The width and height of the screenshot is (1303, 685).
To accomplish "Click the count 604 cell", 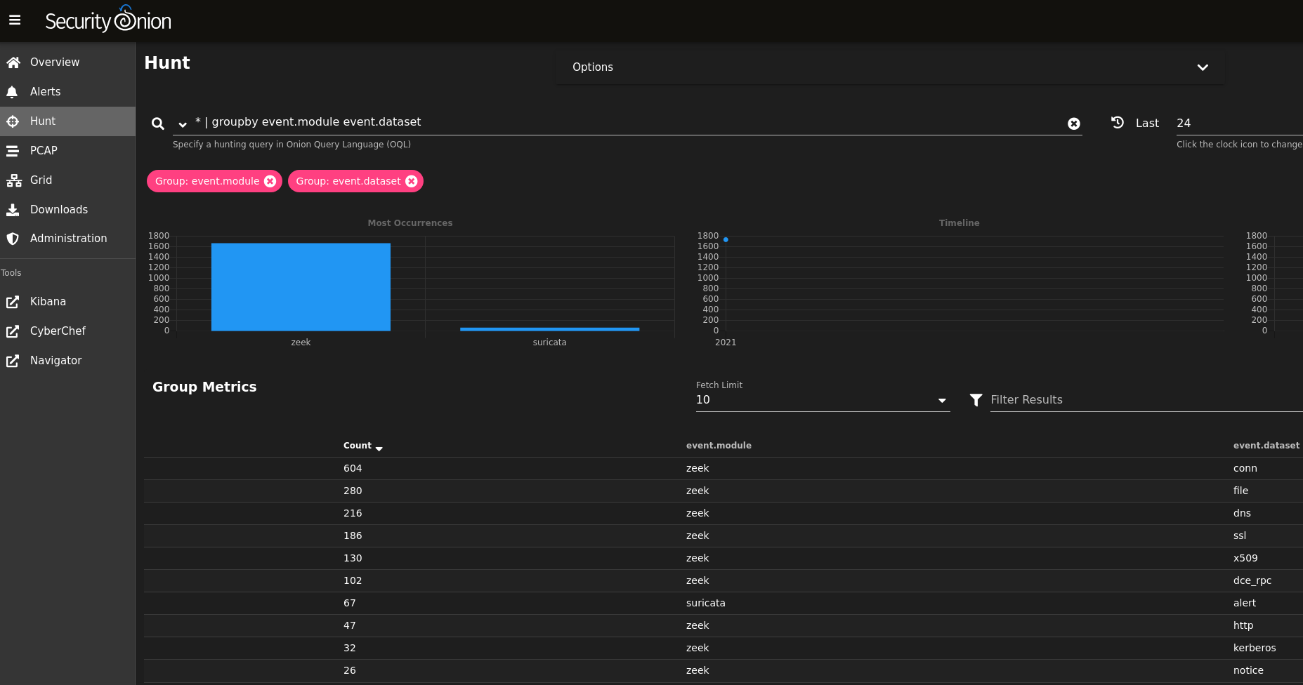I will (353, 469).
